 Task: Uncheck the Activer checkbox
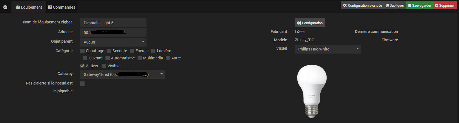click(82, 66)
